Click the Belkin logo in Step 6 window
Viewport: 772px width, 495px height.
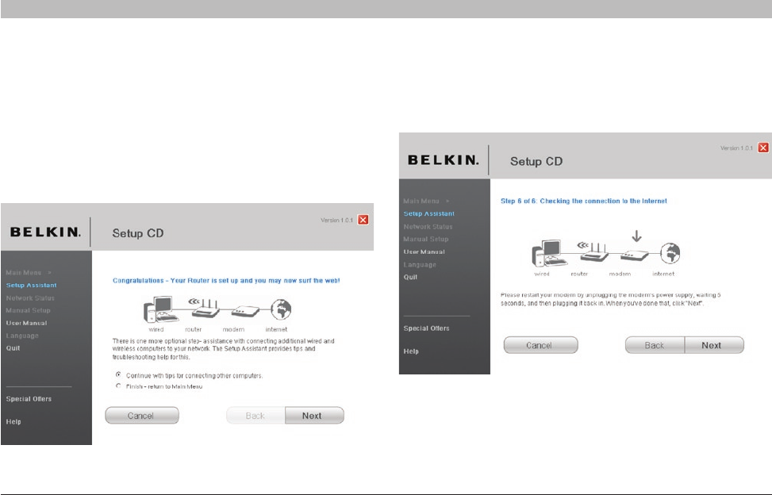[x=443, y=160]
